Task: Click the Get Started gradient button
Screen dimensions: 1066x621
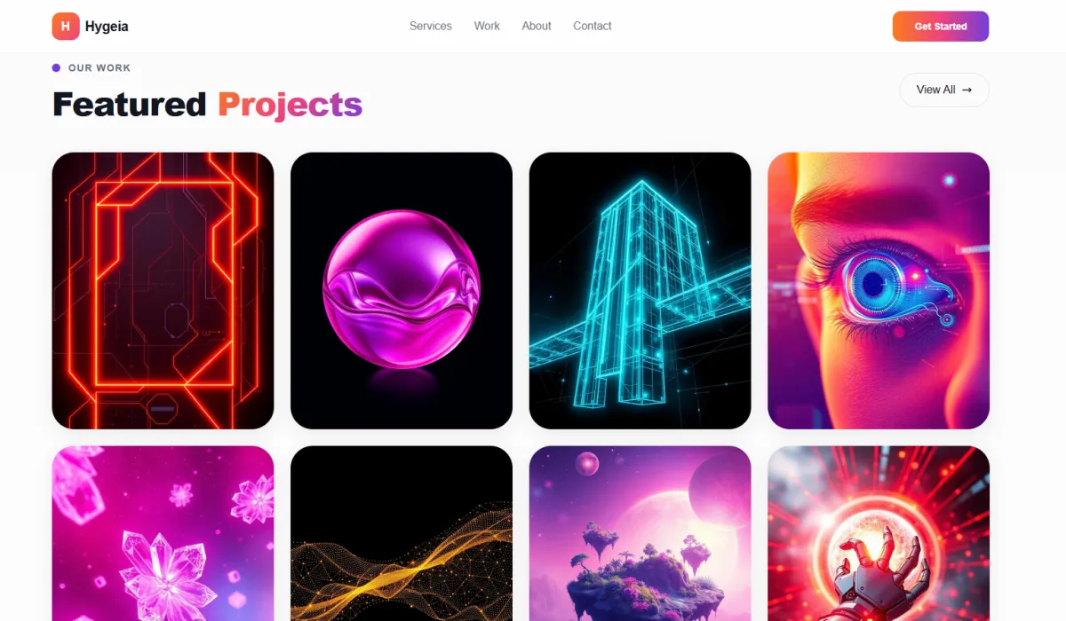Action: click(941, 27)
